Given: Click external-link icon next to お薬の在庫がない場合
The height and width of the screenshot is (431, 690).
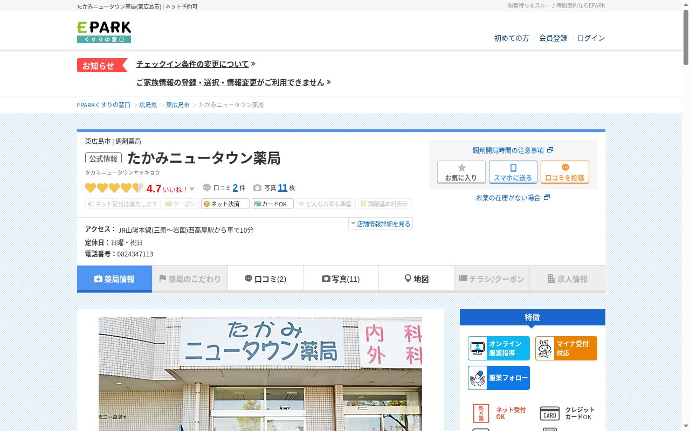Looking at the screenshot, I should pyautogui.click(x=547, y=198).
